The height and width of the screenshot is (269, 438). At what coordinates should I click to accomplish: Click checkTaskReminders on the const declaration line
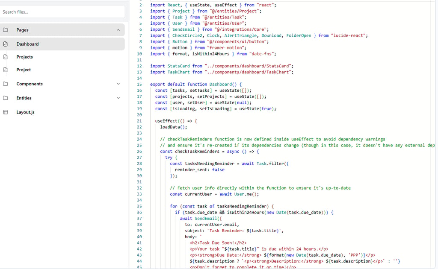click(197, 151)
